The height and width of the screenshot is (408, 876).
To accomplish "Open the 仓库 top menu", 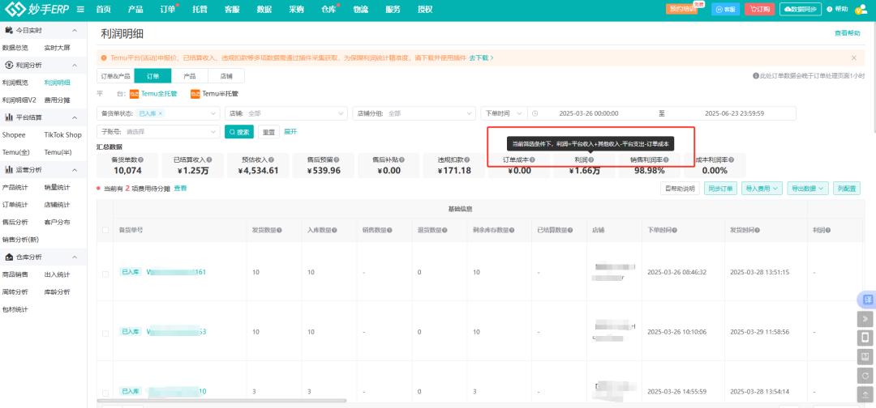I will (328, 10).
